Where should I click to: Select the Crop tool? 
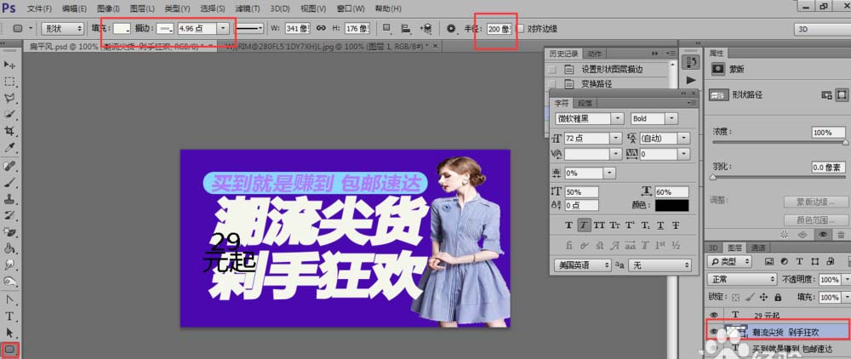(9, 131)
